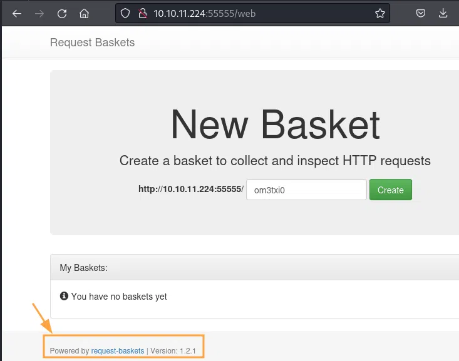Click the browser back arrow
459x361 pixels.
pyautogui.click(x=17, y=13)
